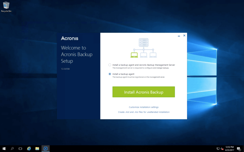Viewport: 244px width, 152px height.
Task: Minimize the Acronis setup window
Action: pyautogui.click(x=179, y=36)
